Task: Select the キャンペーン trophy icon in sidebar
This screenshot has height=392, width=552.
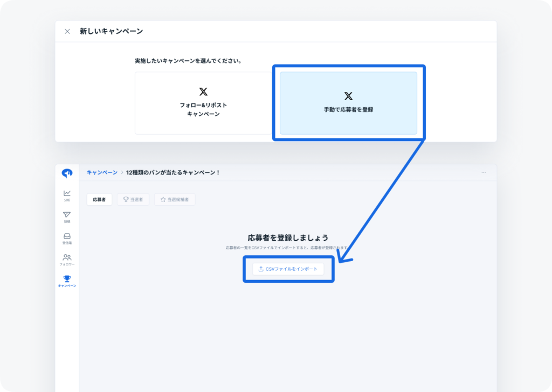Action: tap(66, 278)
